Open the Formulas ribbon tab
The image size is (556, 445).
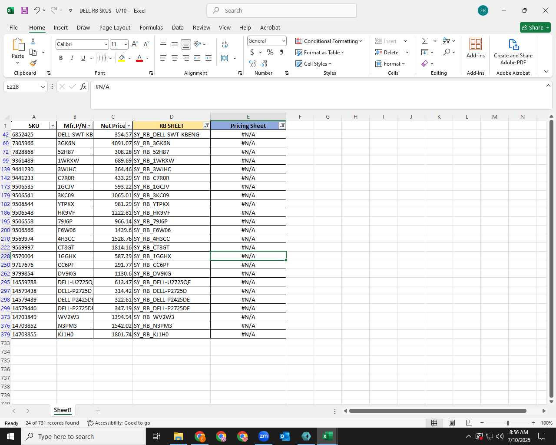click(151, 27)
